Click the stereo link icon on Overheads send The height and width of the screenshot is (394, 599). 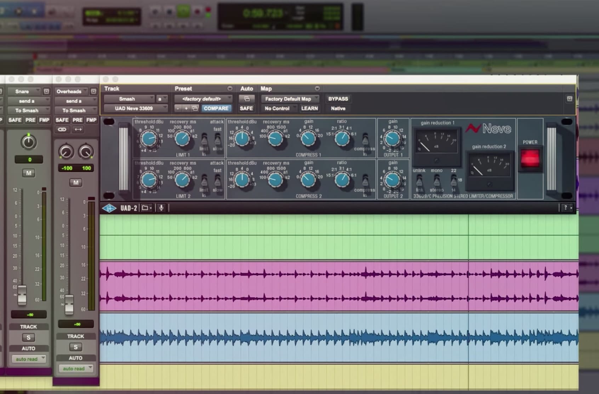62,129
